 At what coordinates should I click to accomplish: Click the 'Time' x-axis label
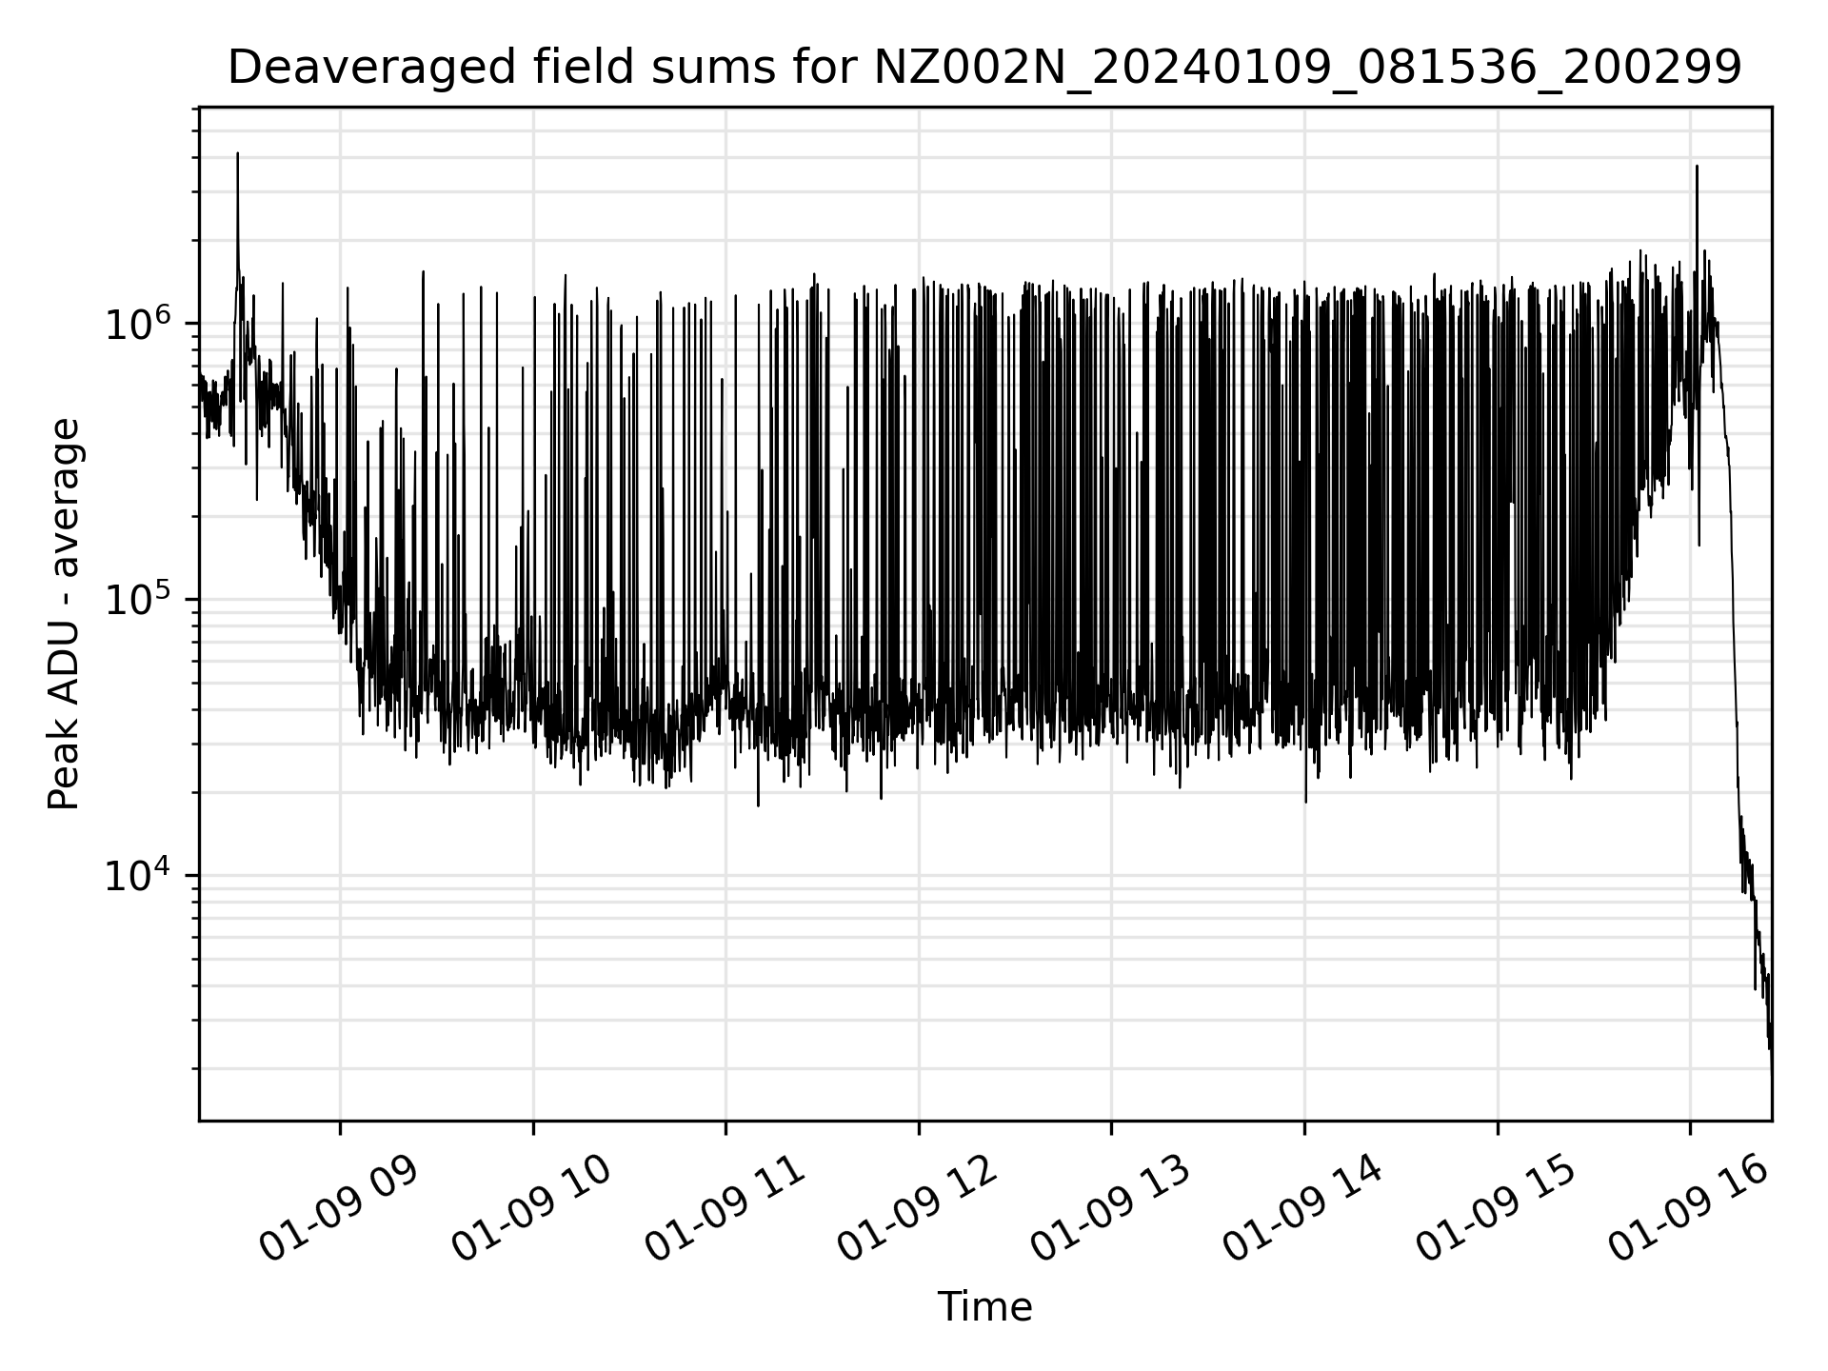pos(984,1307)
